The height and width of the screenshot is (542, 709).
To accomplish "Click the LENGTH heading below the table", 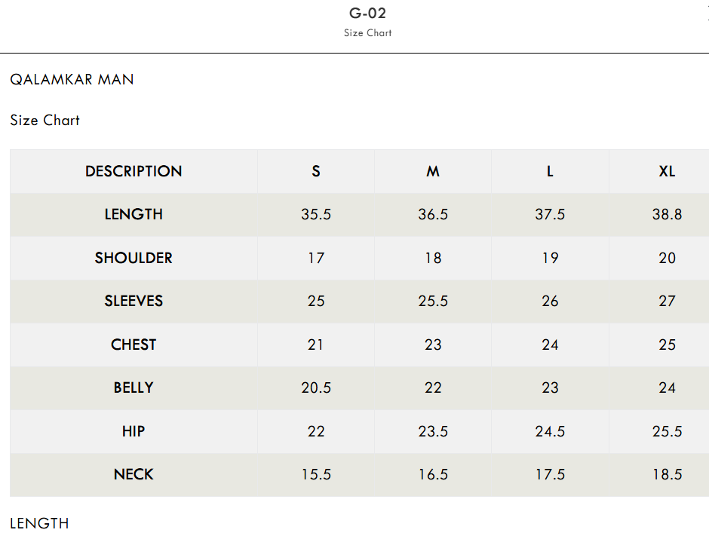I will [39, 523].
